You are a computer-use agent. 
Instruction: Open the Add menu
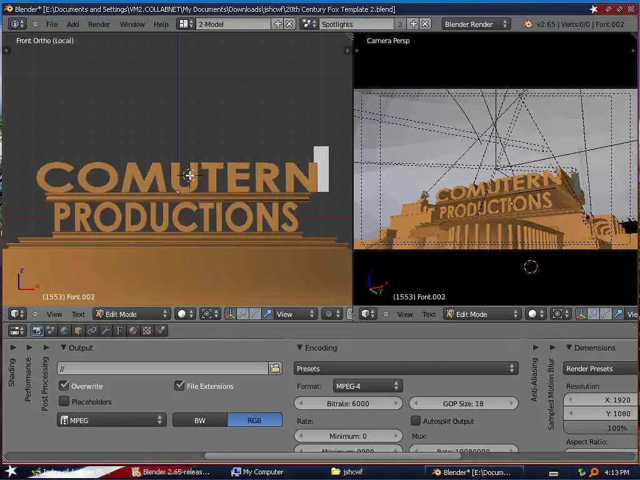(x=73, y=24)
